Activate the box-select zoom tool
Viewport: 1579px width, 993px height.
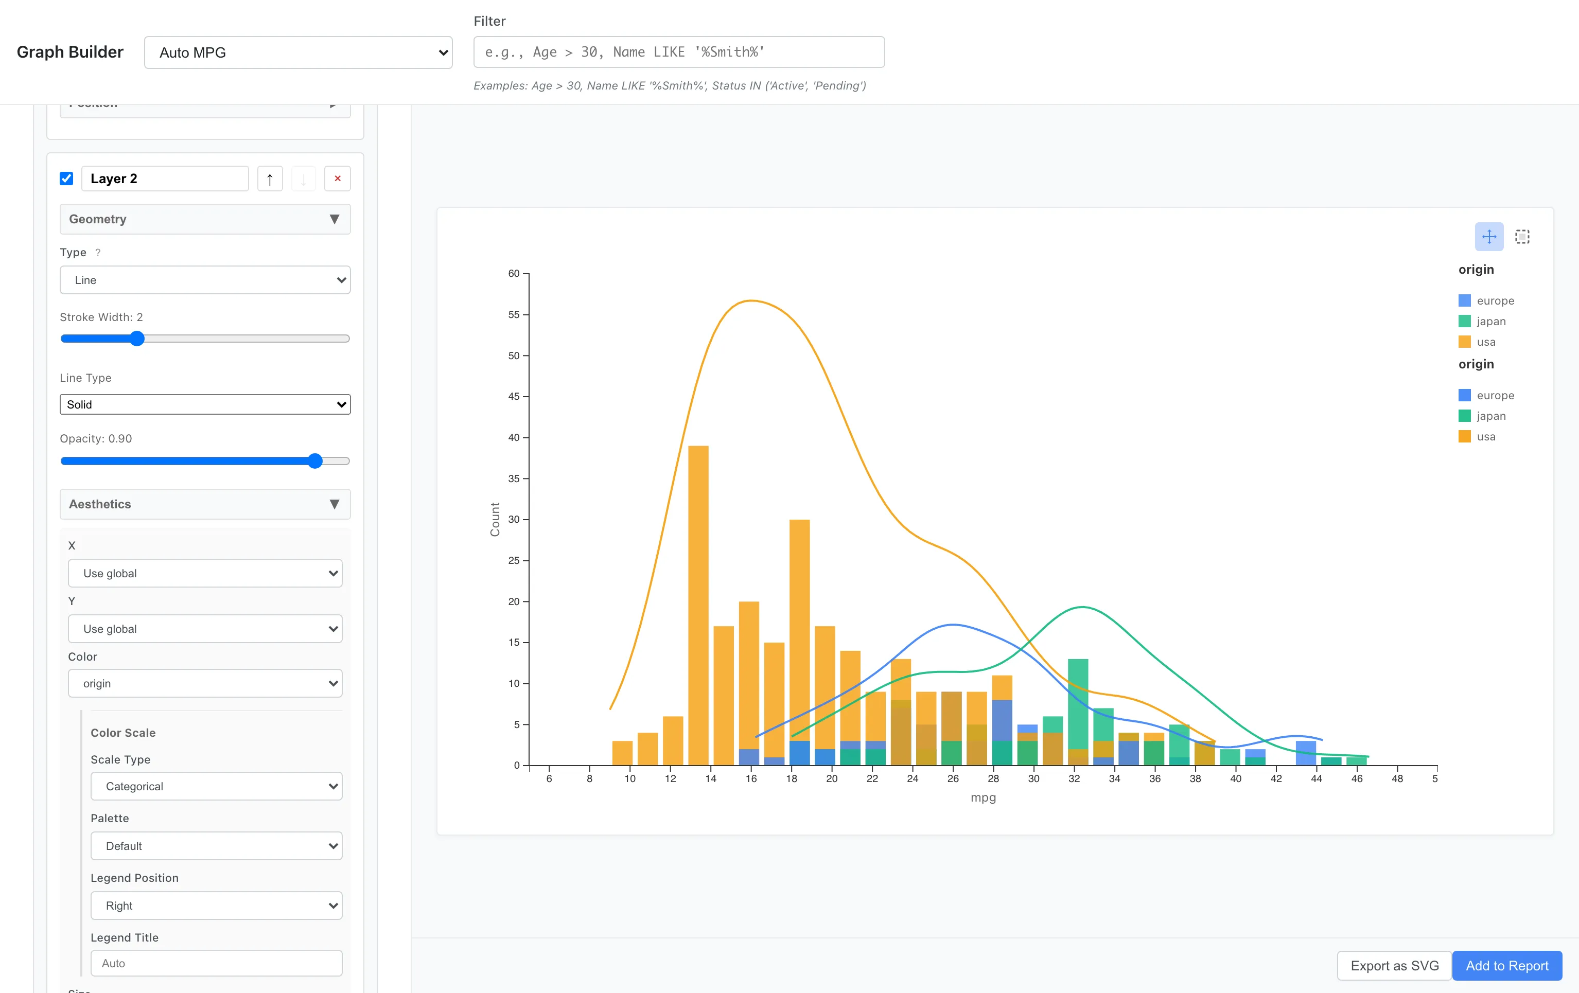(x=1522, y=237)
